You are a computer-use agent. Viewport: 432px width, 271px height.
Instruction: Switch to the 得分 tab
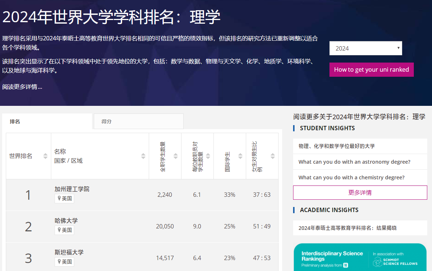click(x=139, y=121)
